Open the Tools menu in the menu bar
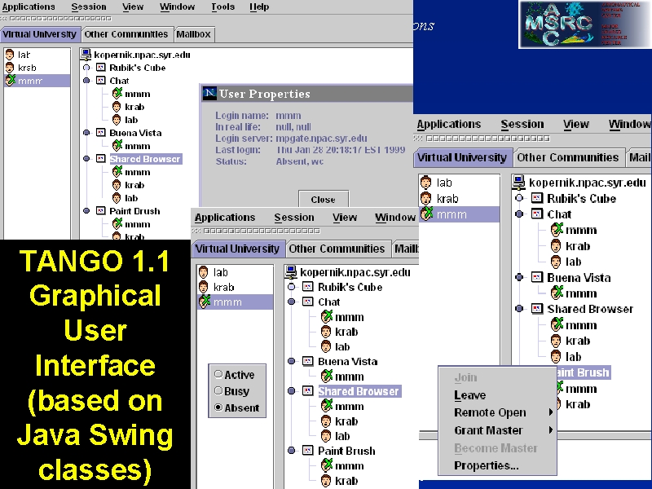The image size is (652, 489). 222,7
